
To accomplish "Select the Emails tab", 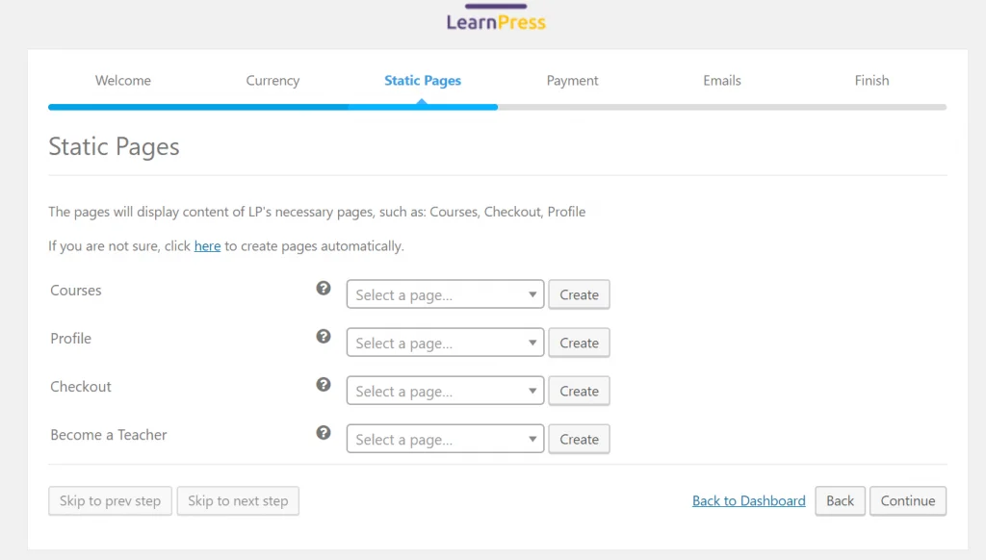I will pos(722,81).
